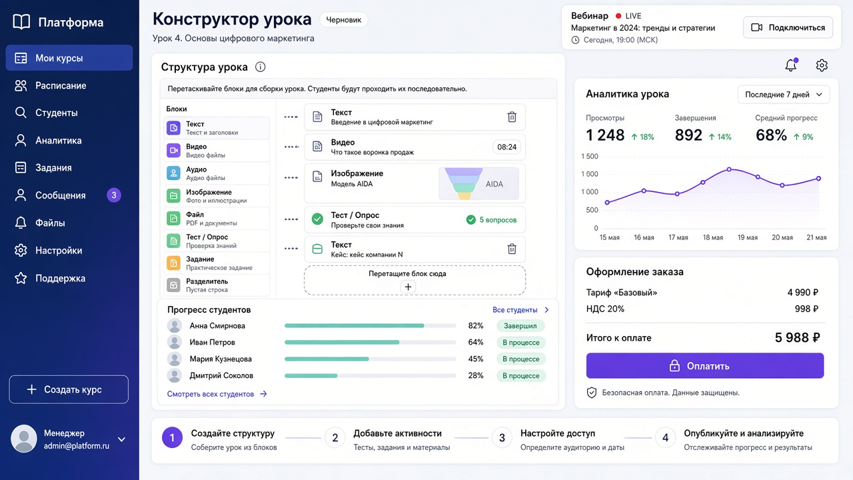Grab the drag handle of the Видео lesson block
This screenshot has width=853, height=480.
pyautogui.click(x=291, y=147)
